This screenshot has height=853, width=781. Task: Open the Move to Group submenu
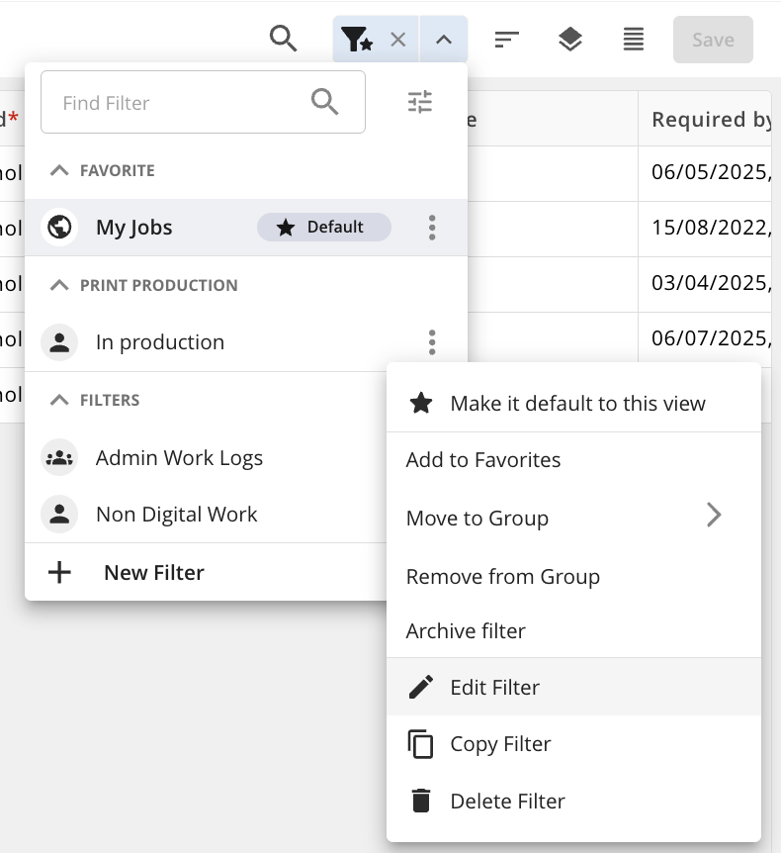click(573, 518)
